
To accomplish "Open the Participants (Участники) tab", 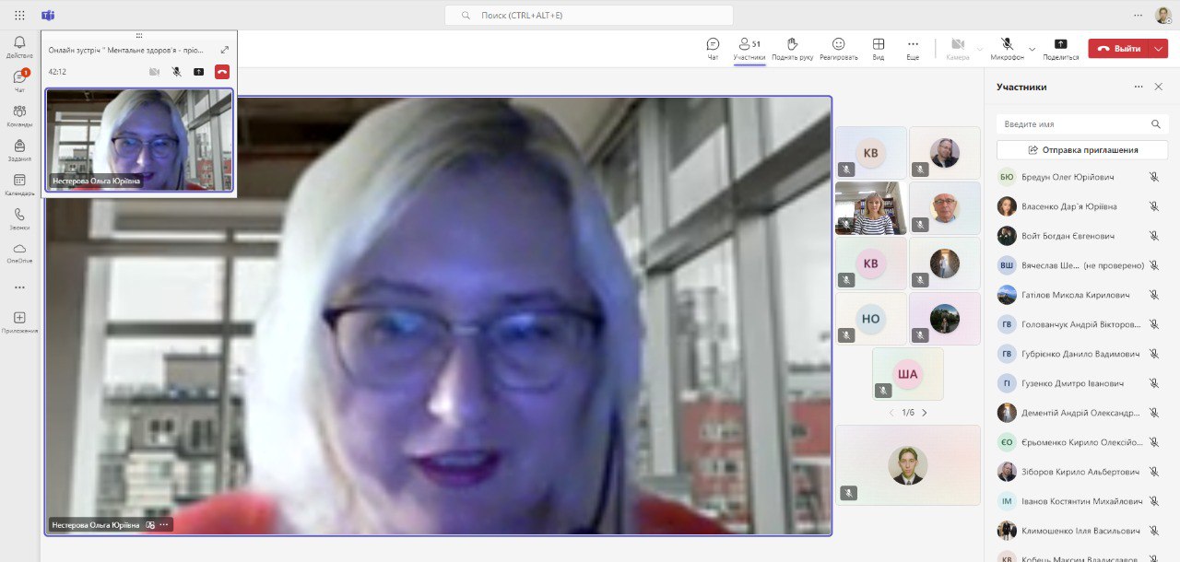I will tap(749, 49).
